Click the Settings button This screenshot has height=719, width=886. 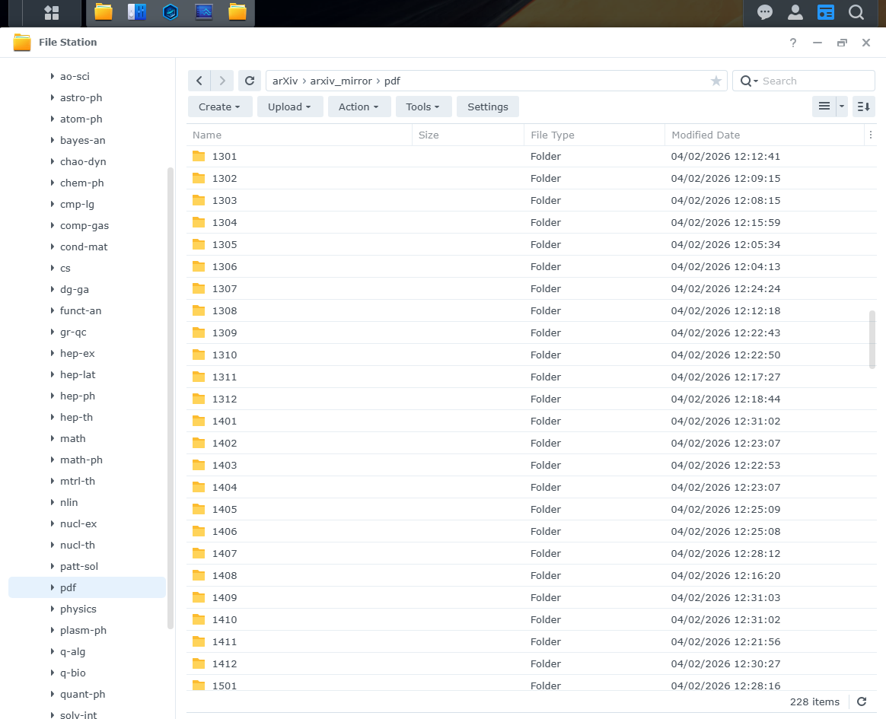pos(487,107)
